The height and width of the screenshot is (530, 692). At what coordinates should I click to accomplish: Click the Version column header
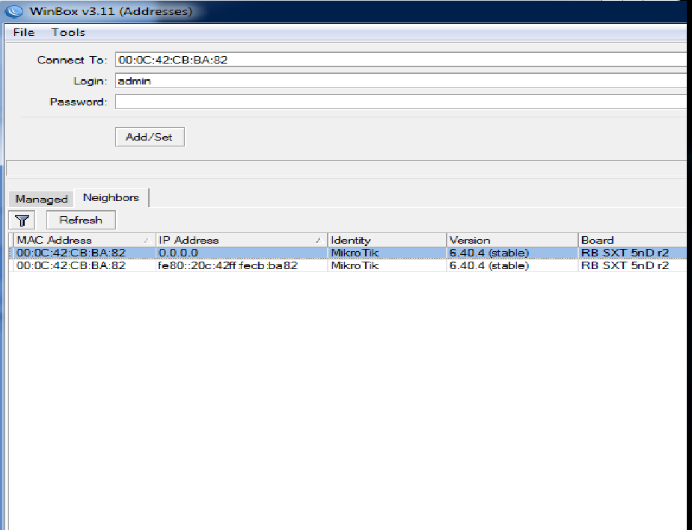pyautogui.click(x=512, y=240)
